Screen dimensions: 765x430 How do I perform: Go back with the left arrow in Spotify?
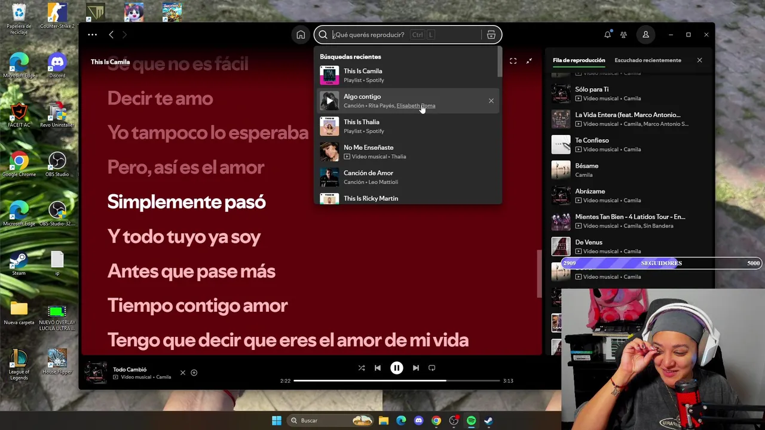click(111, 35)
